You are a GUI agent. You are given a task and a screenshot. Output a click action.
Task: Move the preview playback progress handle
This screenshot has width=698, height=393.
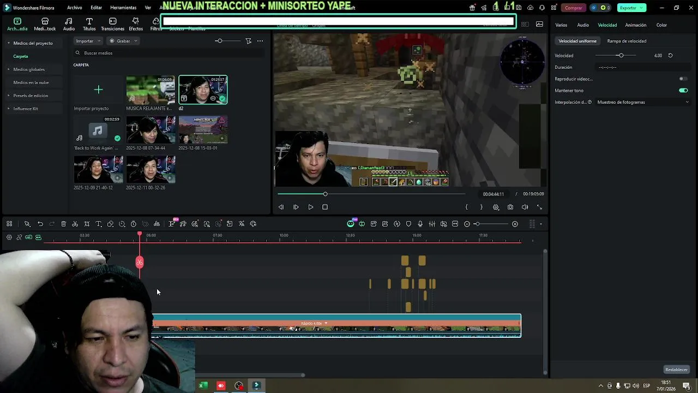pos(325,194)
